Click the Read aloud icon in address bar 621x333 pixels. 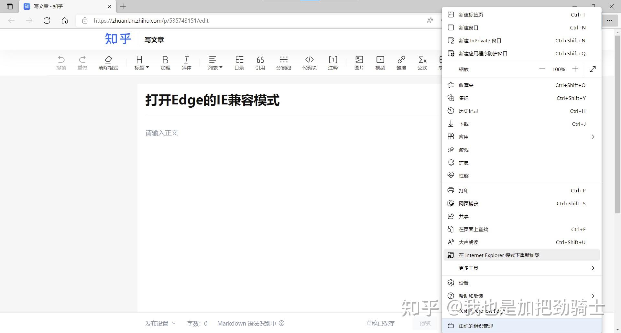(x=430, y=21)
